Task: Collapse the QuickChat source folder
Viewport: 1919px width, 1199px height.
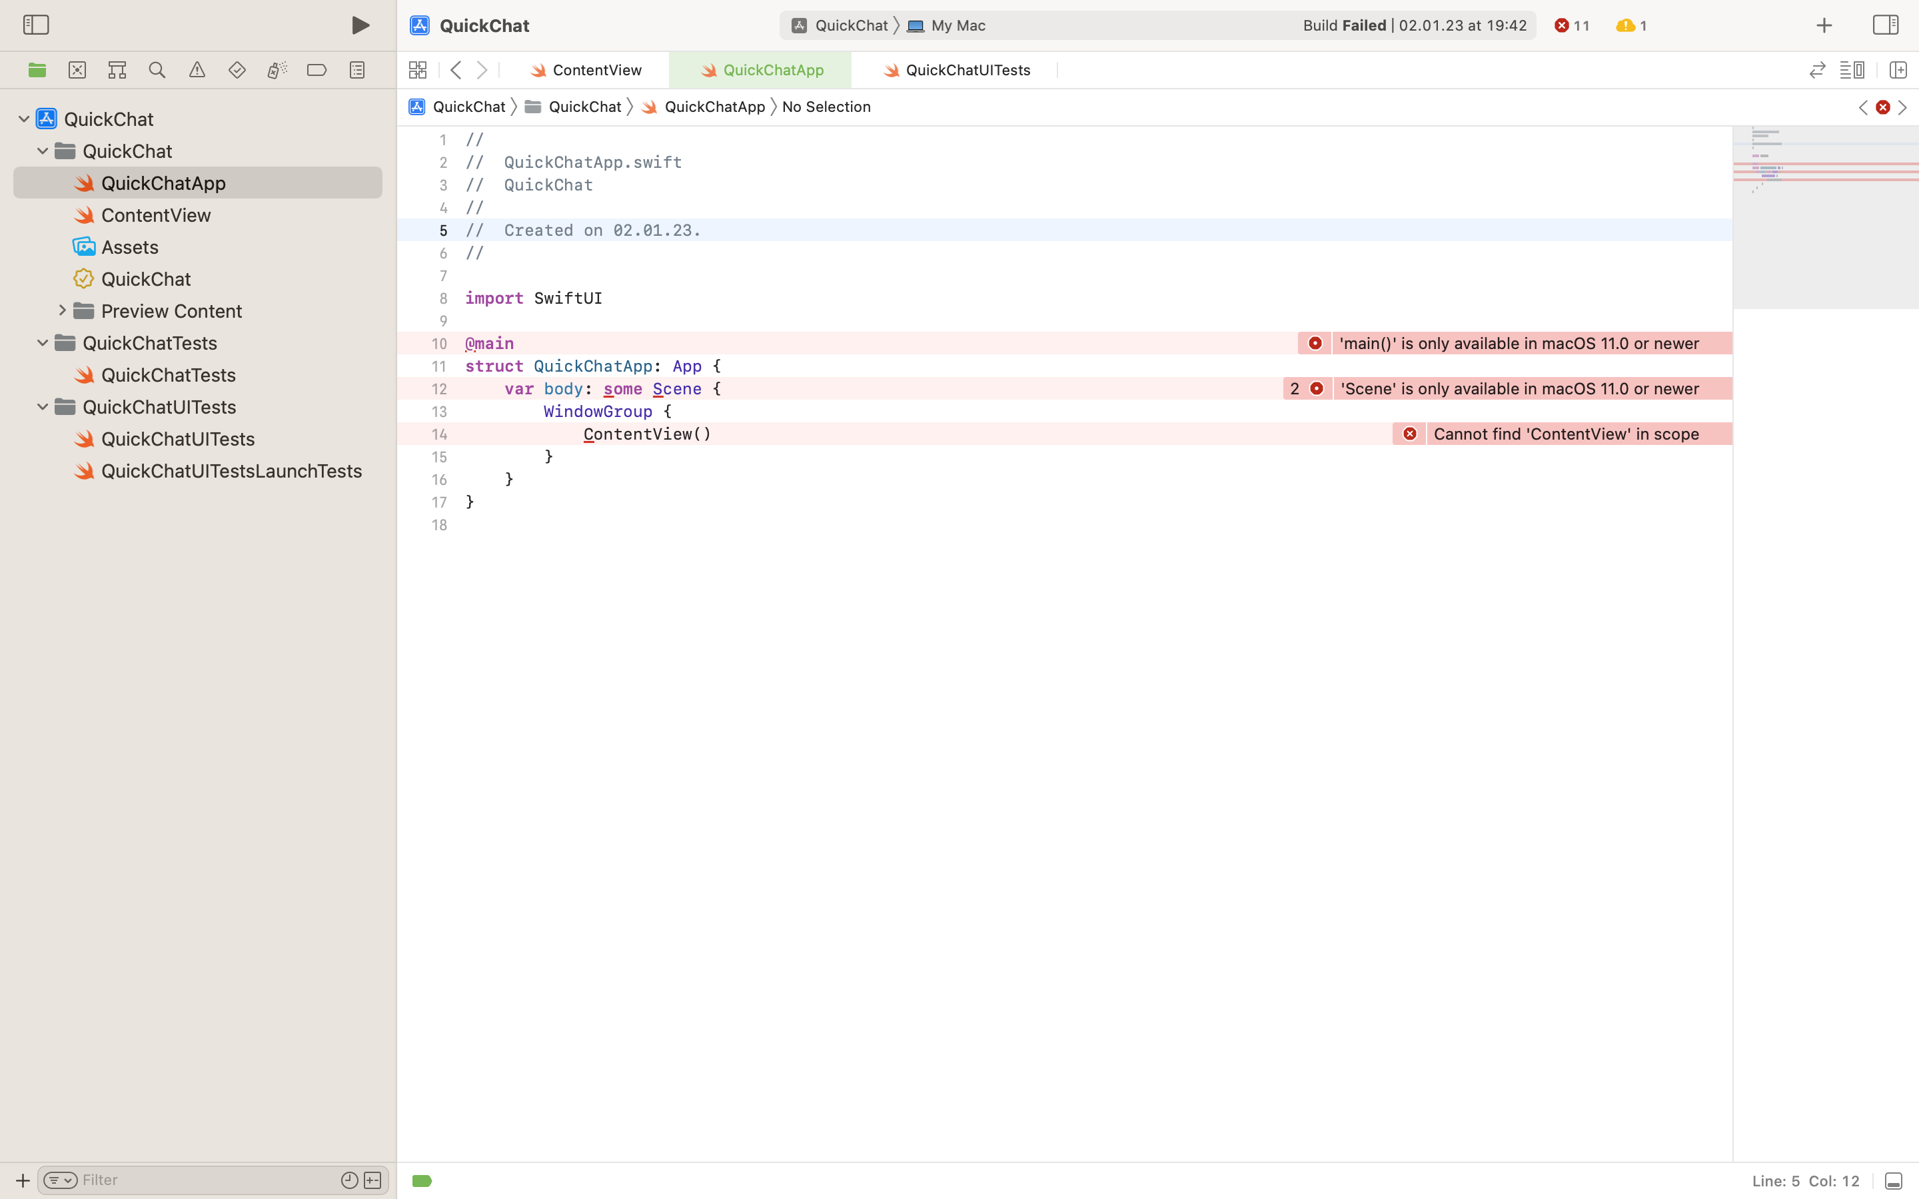Action: tap(43, 151)
